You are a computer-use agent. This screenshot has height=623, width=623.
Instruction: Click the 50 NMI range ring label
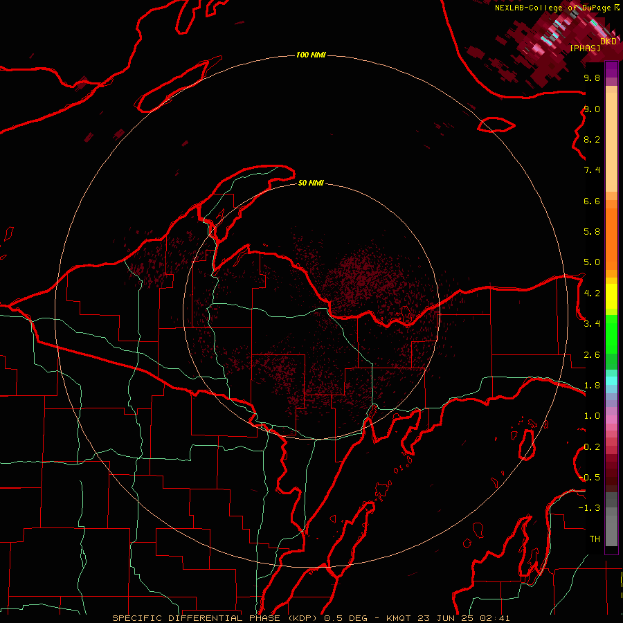[x=311, y=183]
